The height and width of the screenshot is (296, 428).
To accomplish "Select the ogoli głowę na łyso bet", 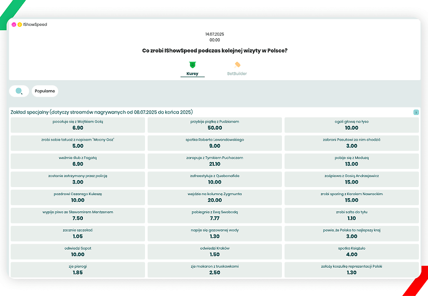I will (352, 125).
